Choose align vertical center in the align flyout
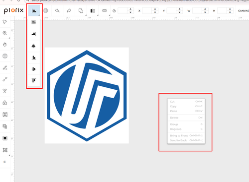This screenshot has height=182, width=249. point(34,46)
